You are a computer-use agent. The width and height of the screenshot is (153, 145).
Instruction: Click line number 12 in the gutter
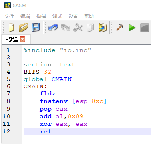point(6,132)
